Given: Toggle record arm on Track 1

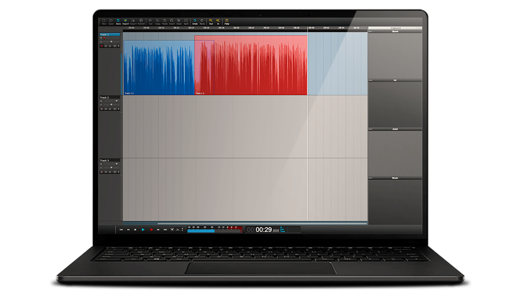Looking at the screenshot, I should pyautogui.click(x=102, y=46).
